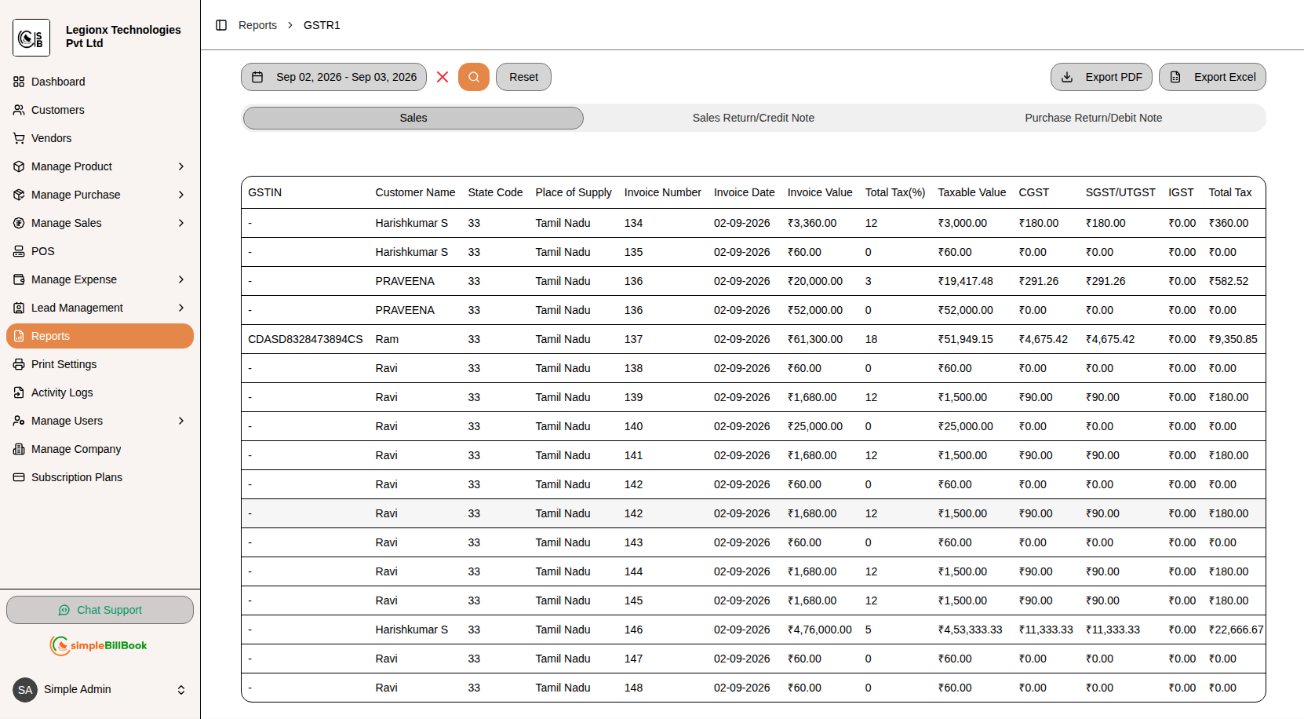Open the Reports menu item in the sidebar
The image size is (1304, 719).
point(100,336)
